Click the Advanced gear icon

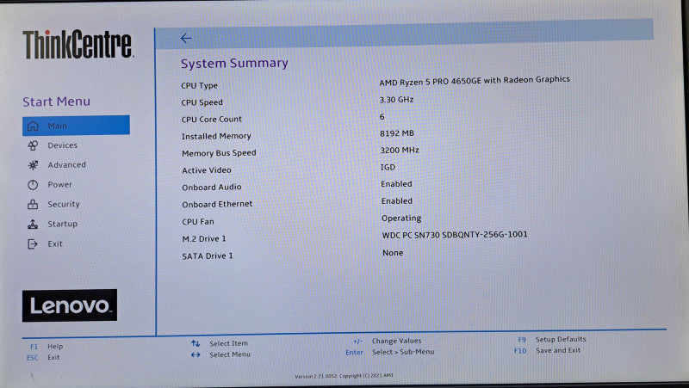tap(33, 165)
